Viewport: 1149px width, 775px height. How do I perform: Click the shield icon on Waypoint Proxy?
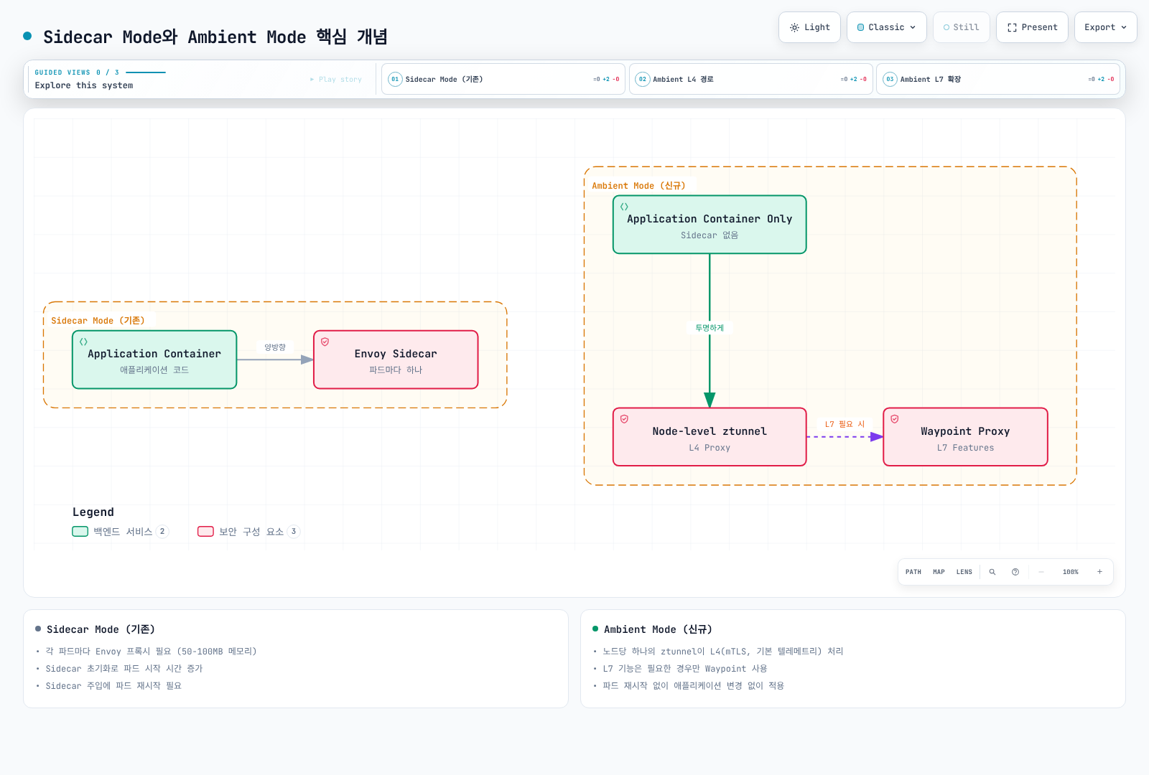pyautogui.click(x=894, y=419)
